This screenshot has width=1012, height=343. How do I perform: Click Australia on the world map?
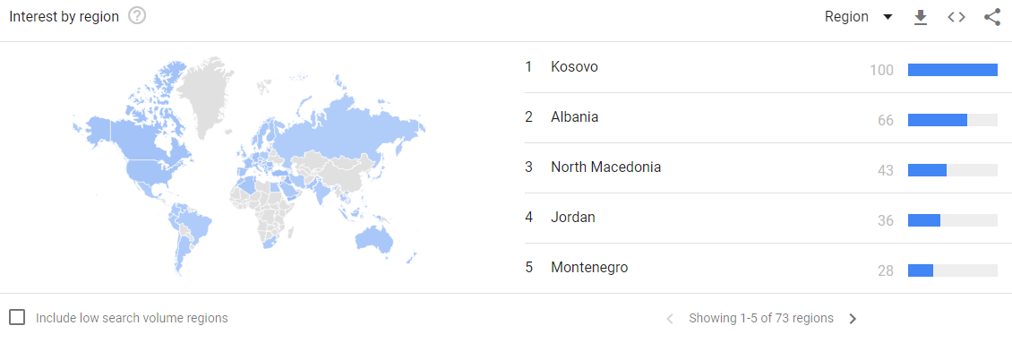374,237
